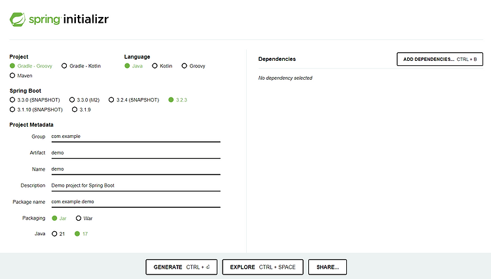Click the 'No dependency selected' text
Image resolution: width=491 pixels, height=279 pixels.
(285, 78)
